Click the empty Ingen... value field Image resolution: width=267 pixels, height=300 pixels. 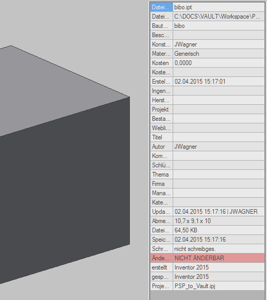219,91
